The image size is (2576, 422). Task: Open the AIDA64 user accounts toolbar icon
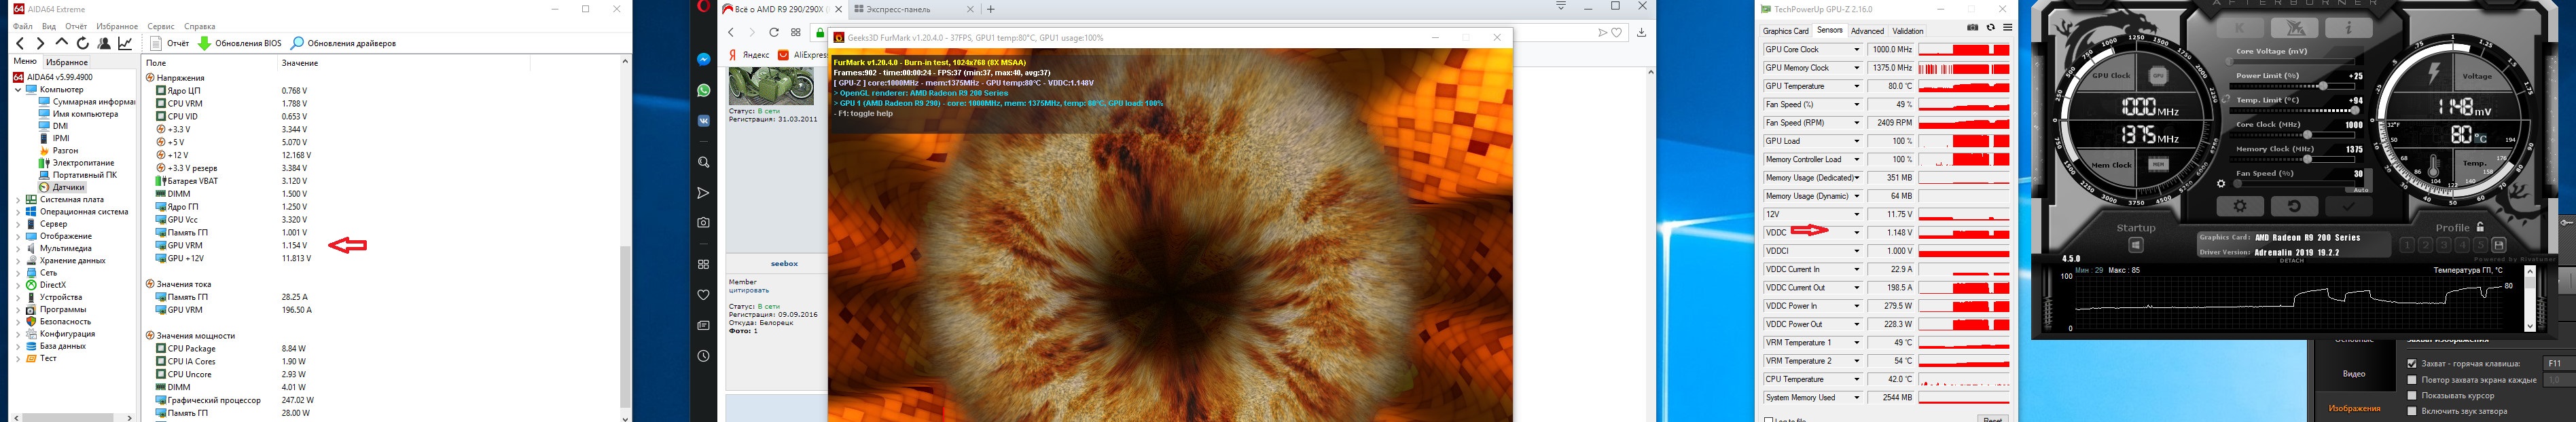point(103,43)
